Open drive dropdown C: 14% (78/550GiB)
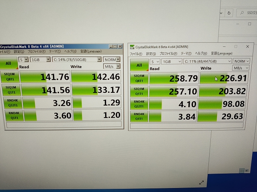Image resolution: width=257 pixels, height=192 pixels. (x=77, y=60)
